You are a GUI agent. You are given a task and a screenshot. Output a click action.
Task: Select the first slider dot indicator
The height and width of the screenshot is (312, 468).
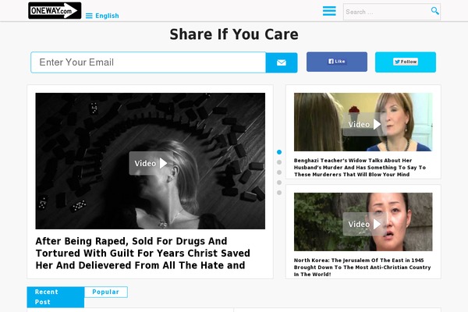279,152
